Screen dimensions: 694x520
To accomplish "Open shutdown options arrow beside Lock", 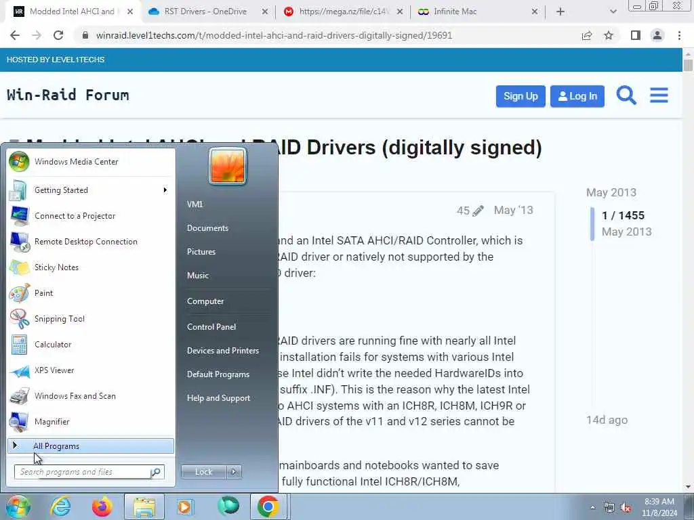I will point(234,472).
